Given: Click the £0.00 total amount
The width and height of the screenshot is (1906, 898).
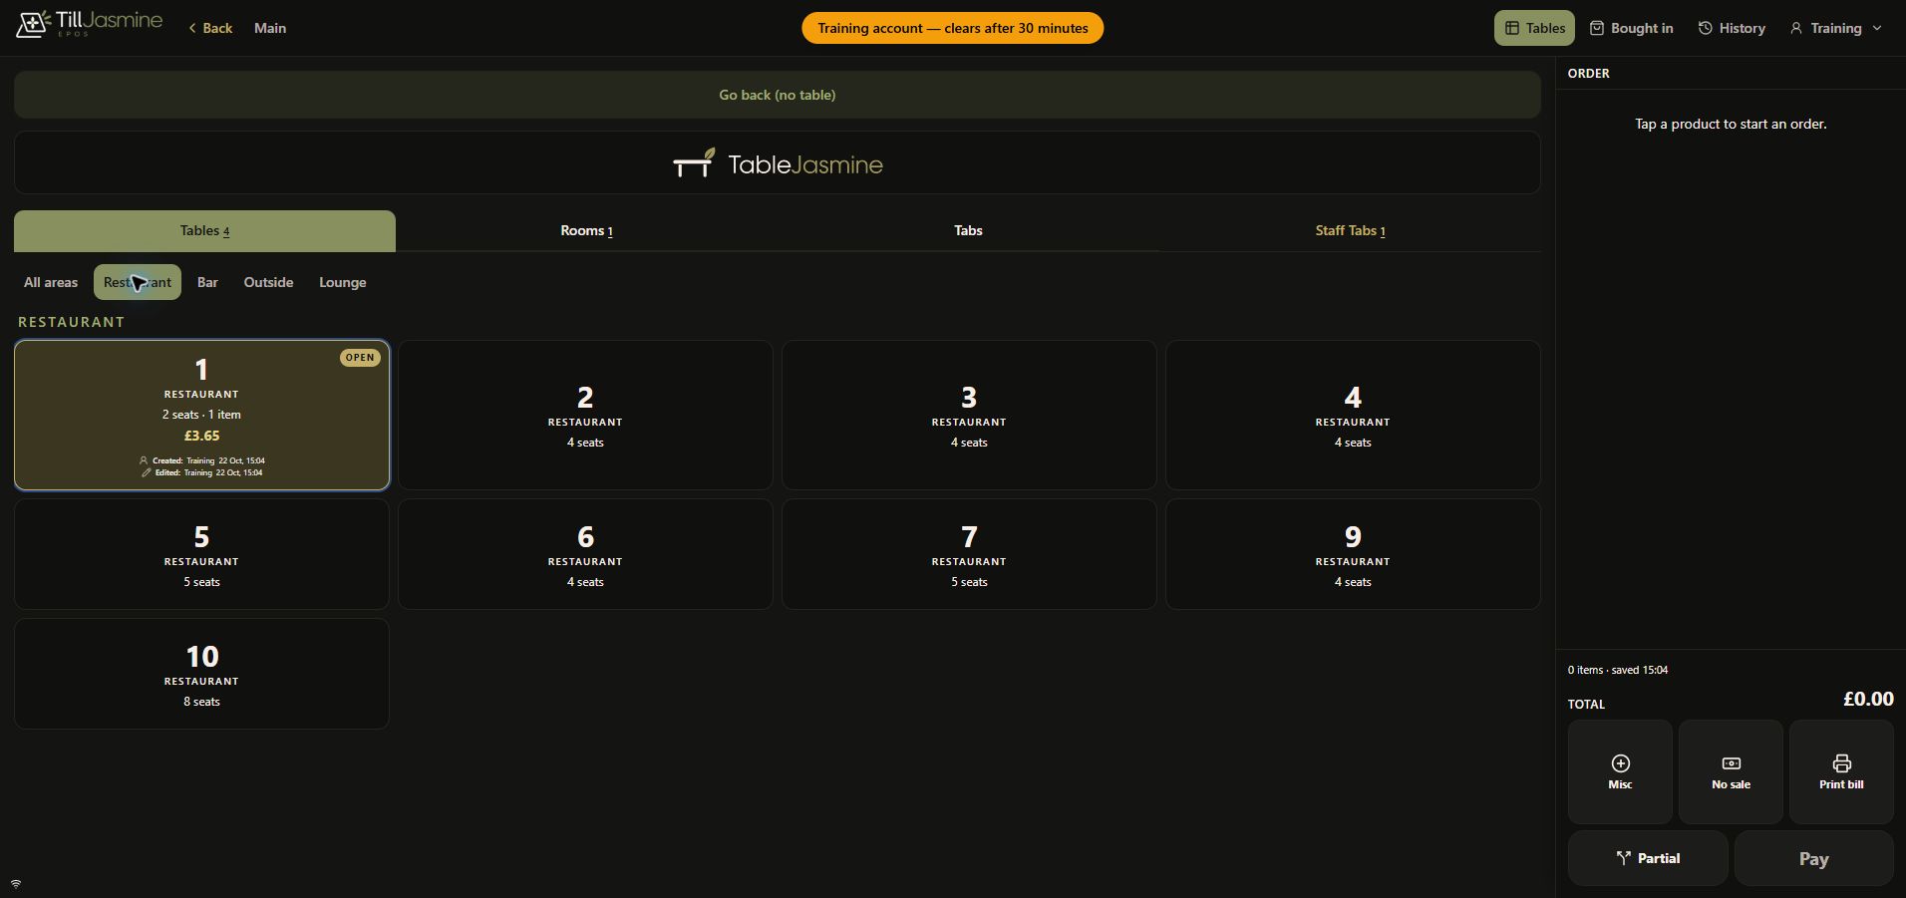Looking at the screenshot, I should [1868, 699].
